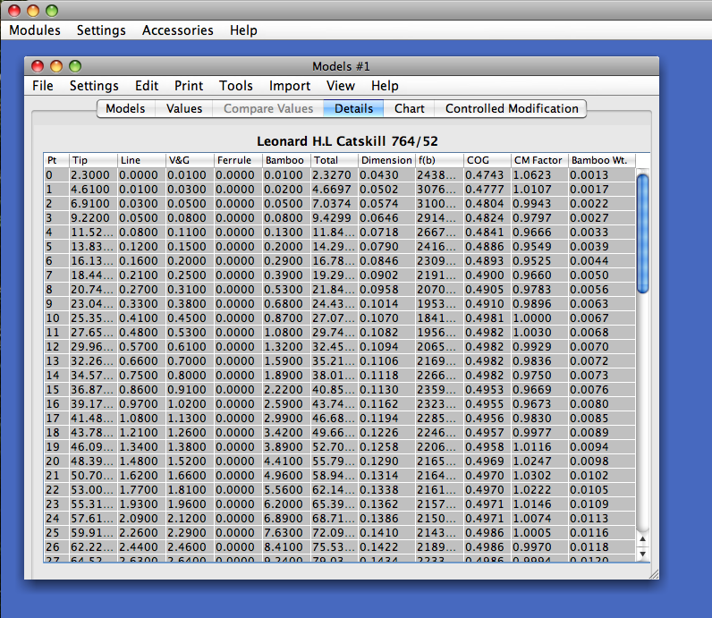Select Line cell 0.1600 in row 6

(141, 260)
